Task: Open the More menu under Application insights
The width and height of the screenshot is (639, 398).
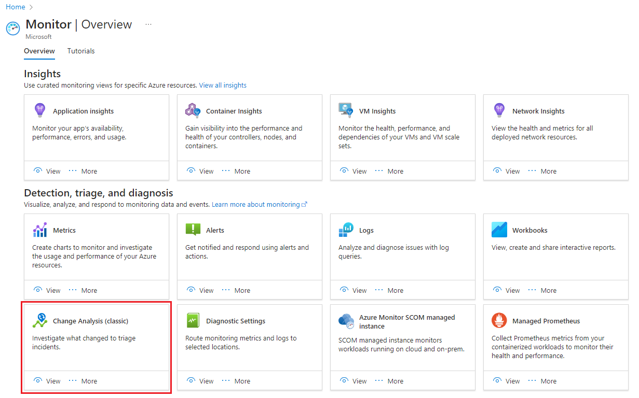Action: point(83,171)
